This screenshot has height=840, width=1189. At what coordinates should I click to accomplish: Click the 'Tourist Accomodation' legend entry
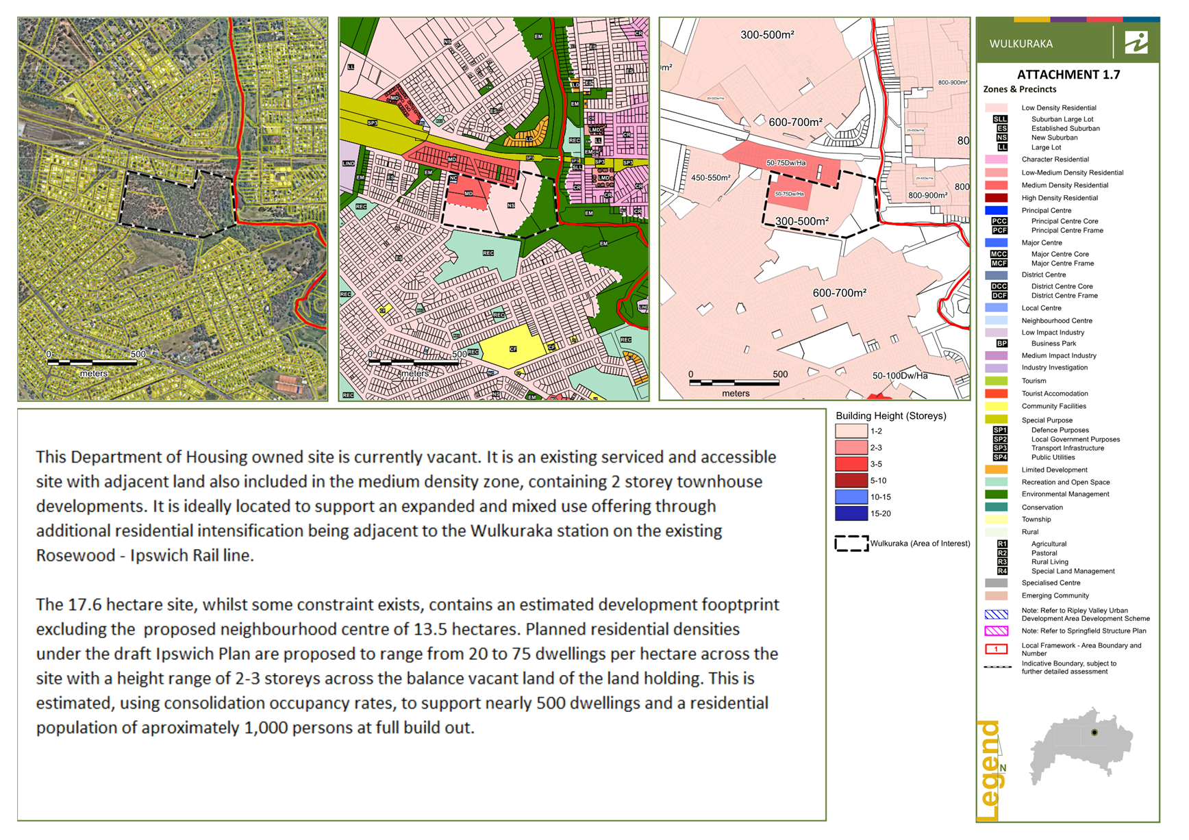pyautogui.click(x=1055, y=394)
